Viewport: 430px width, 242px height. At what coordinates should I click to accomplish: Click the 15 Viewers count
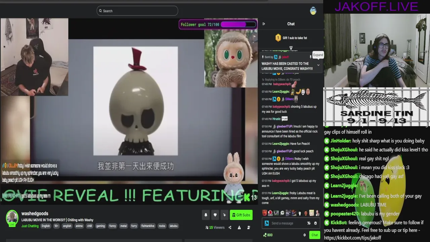pyautogui.click(x=215, y=228)
